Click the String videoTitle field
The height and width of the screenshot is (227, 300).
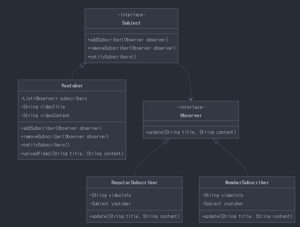[43, 107]
